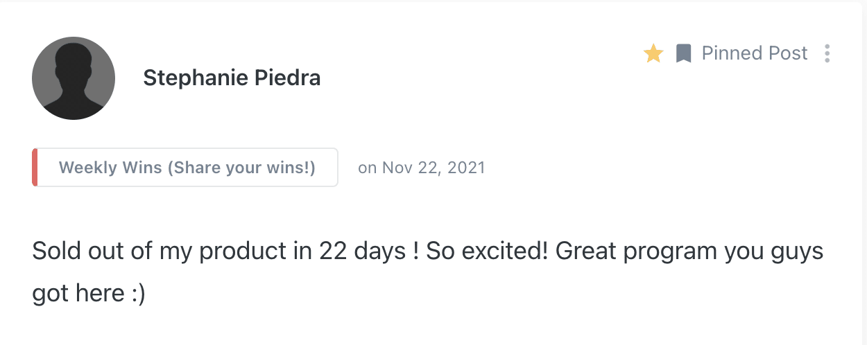Click the yellow star icon

pos(653,53)
